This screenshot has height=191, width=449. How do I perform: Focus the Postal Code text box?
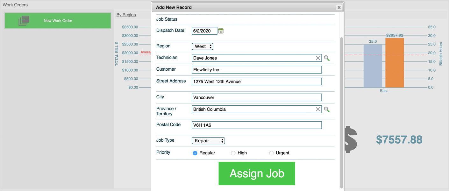[x=257, y=125]
